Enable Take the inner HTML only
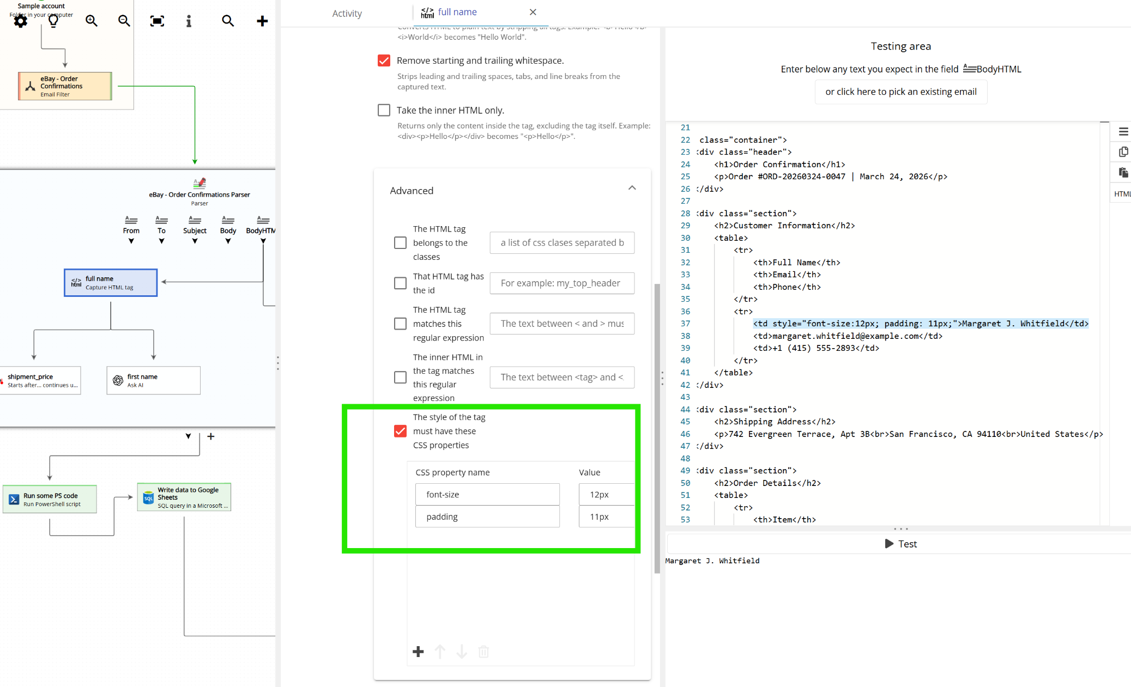1131x687 pixels. (384, 110)
